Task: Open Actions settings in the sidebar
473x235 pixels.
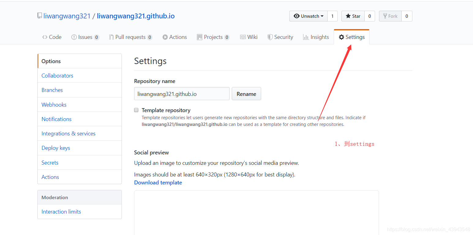Action: point(80,177)
